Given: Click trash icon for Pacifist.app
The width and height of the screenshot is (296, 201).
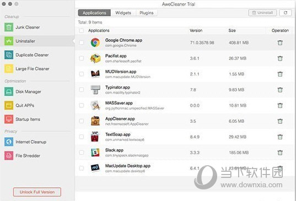Looking at the screenshot, I should tap(280, 58).
